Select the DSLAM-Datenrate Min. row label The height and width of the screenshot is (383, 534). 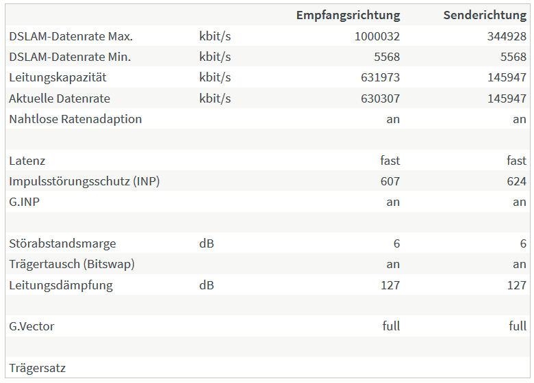(70, 57)
